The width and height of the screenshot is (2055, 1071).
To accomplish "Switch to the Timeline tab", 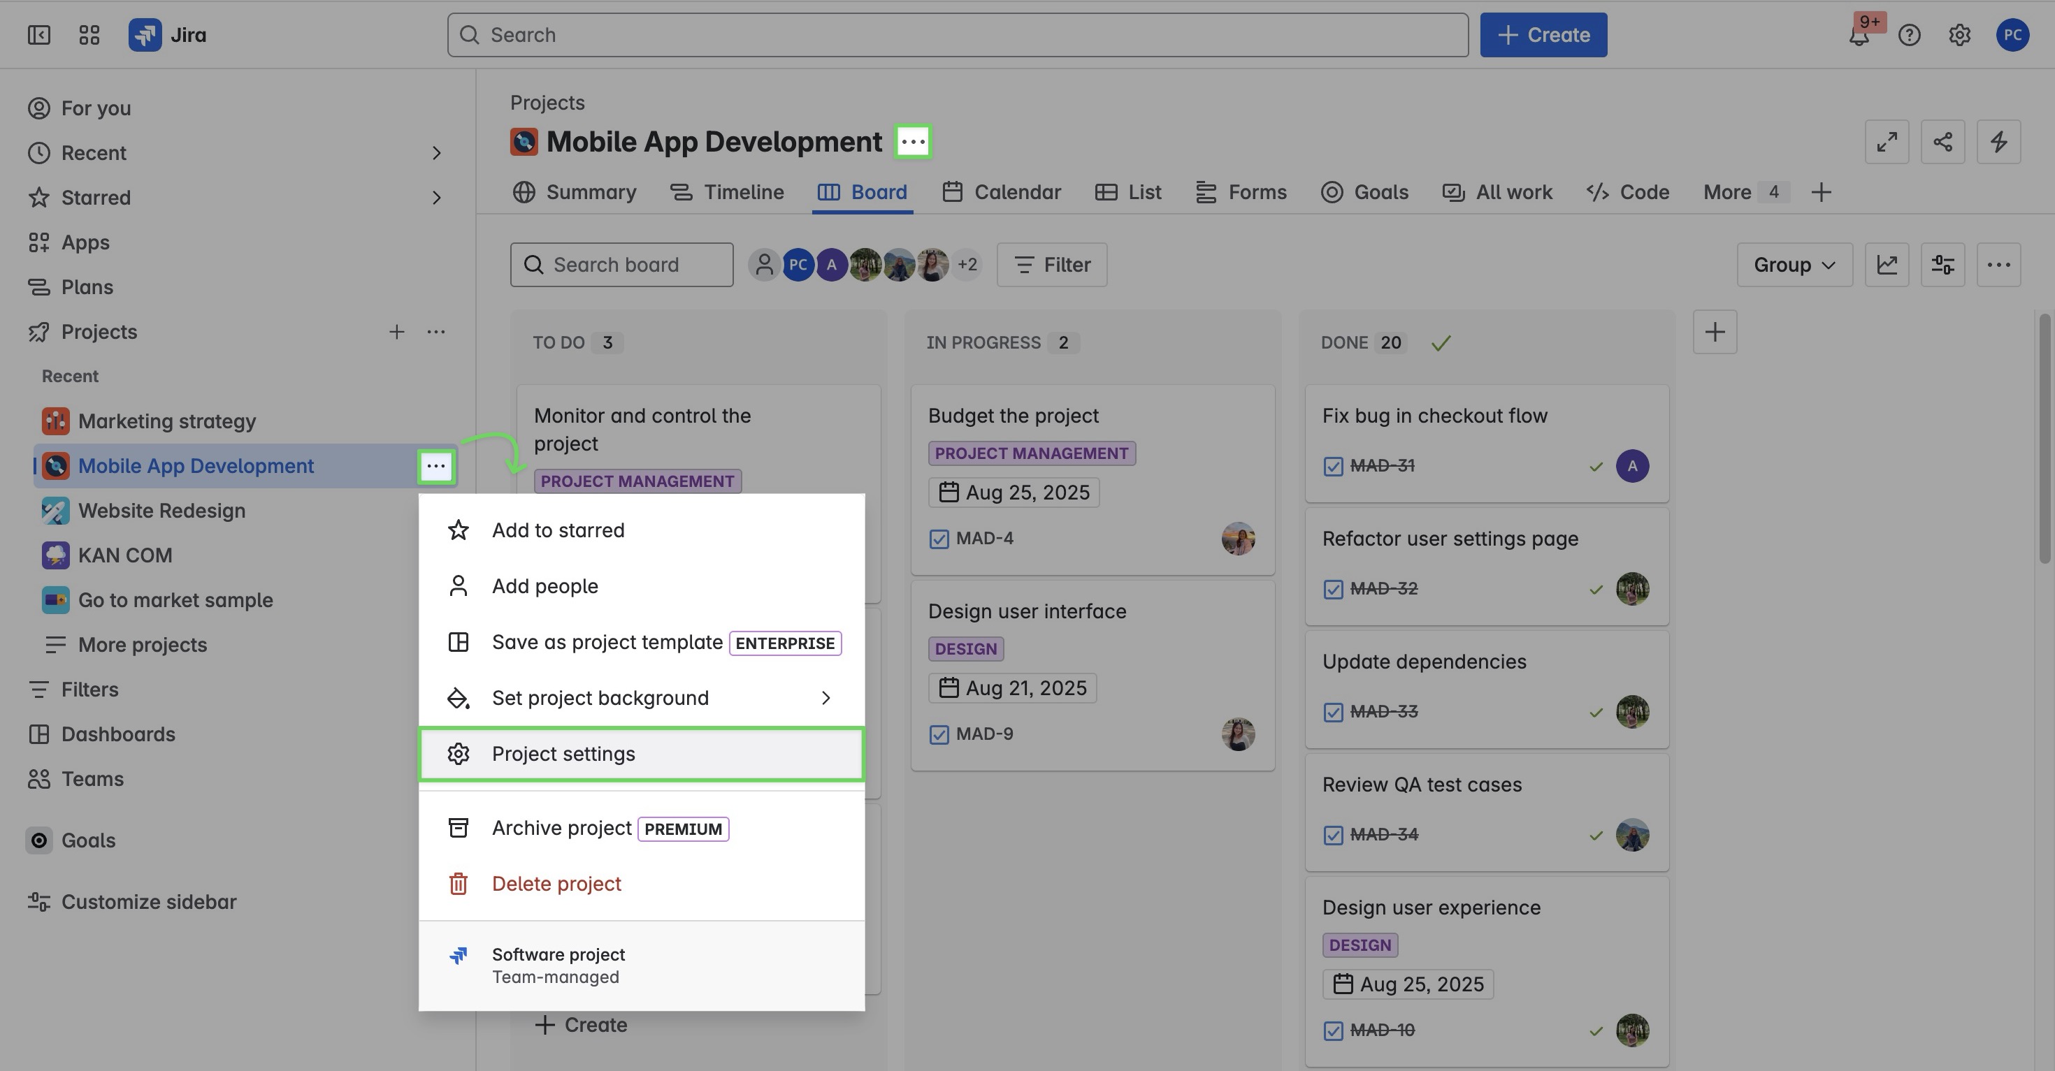I will [x=727, y=192].
